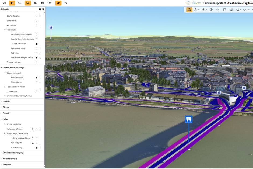Viewport: 253px width, 169px height.
Task: Select the ruler height measurement tool
Action: 203,10
